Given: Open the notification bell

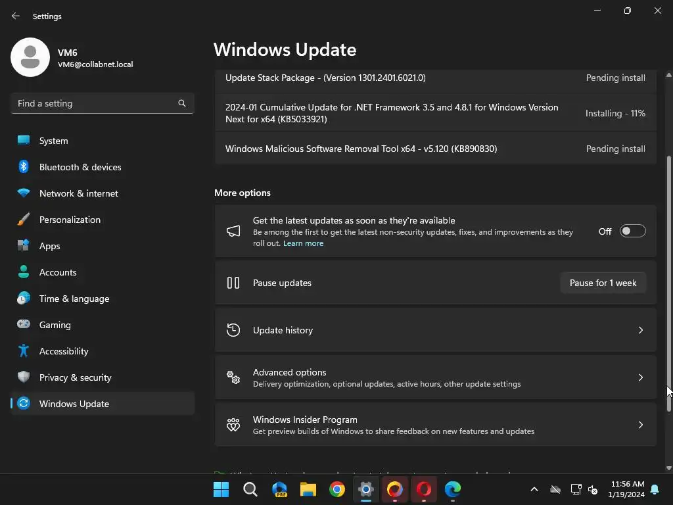Looking at the screenshot, I should 655,489.
